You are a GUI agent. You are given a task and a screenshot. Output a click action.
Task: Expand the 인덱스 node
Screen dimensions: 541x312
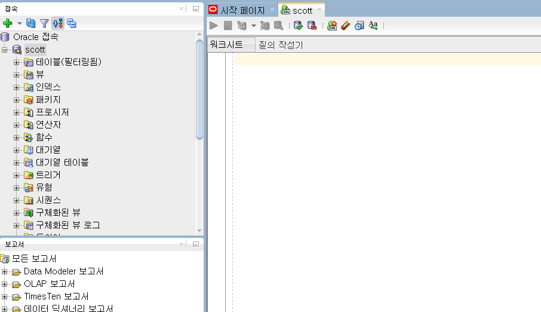point(16,87)
